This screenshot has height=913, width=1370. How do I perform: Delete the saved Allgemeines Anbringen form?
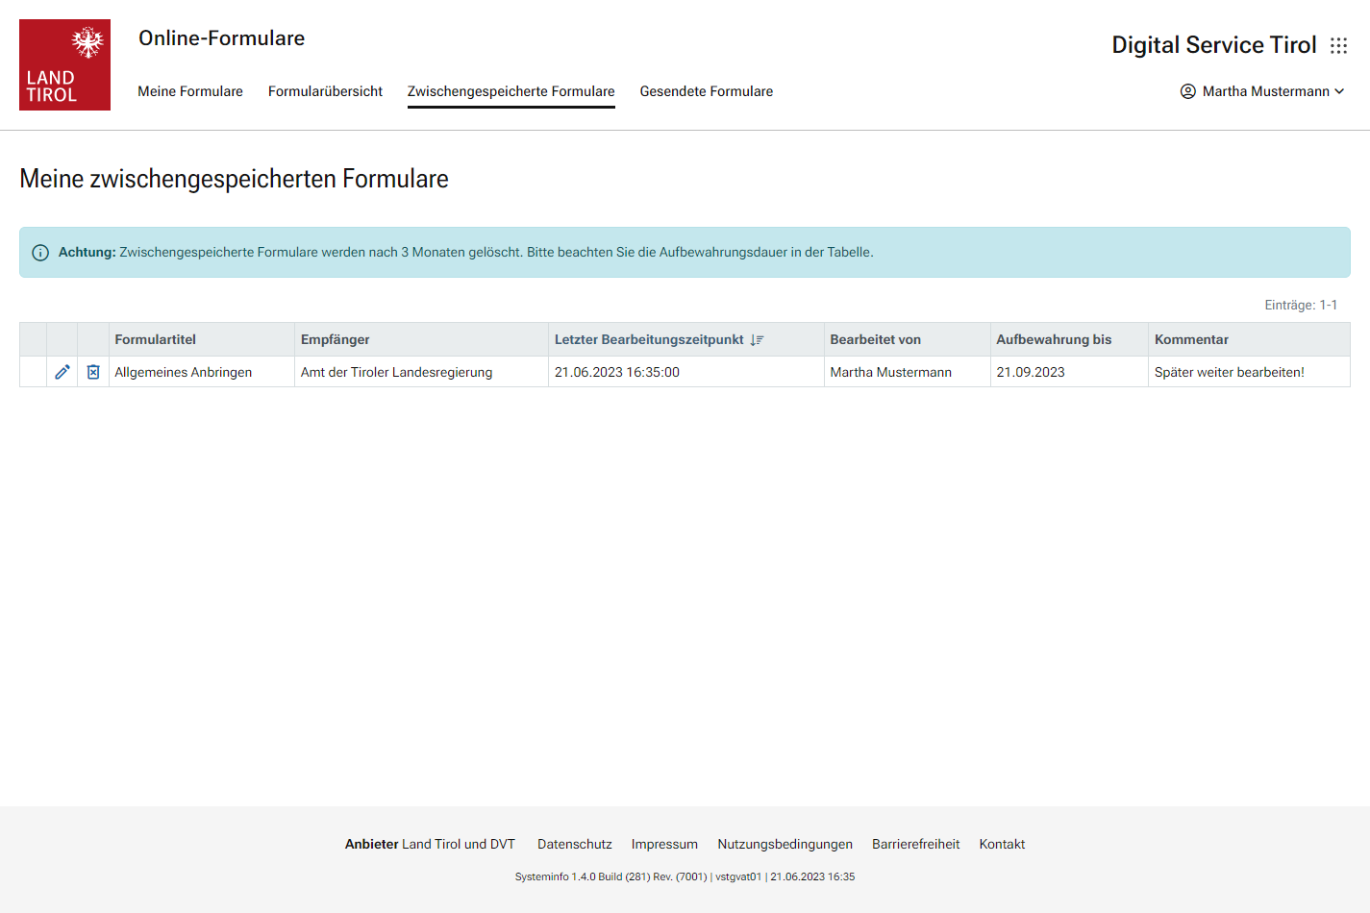(93, 372)
